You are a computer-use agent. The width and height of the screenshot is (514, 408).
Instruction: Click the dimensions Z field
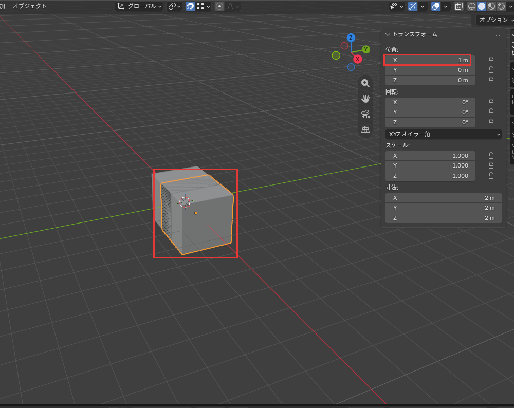click(x=443, y=218)
